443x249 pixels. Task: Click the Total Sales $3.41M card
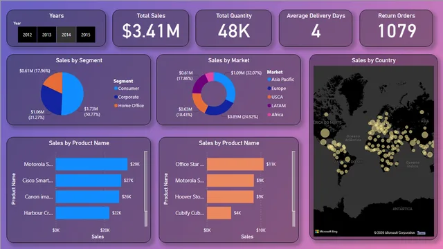151,28
